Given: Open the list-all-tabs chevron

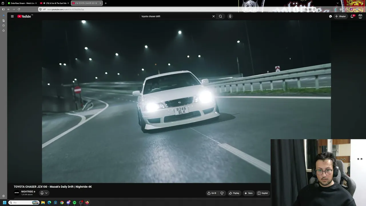Looking at the screenshot, I should pos(338,3).
